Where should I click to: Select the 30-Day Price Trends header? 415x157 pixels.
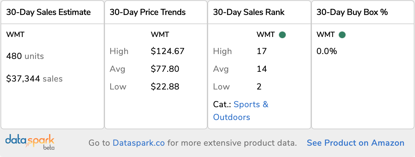148,12
